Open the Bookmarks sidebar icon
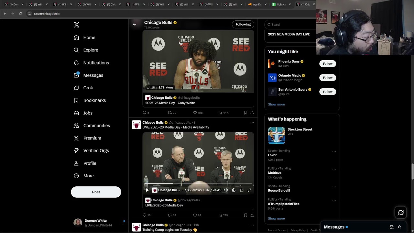 76,100
